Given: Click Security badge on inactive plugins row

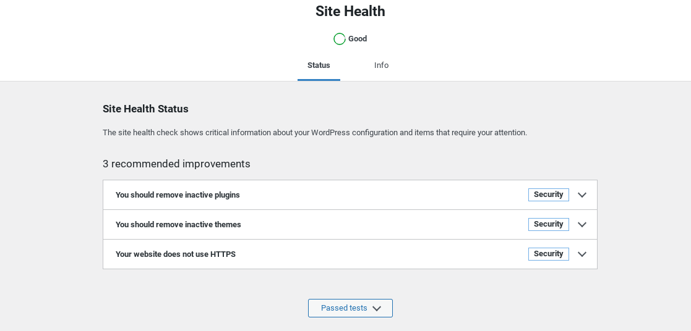Looking at the screenshot, I should coord(548,195).
